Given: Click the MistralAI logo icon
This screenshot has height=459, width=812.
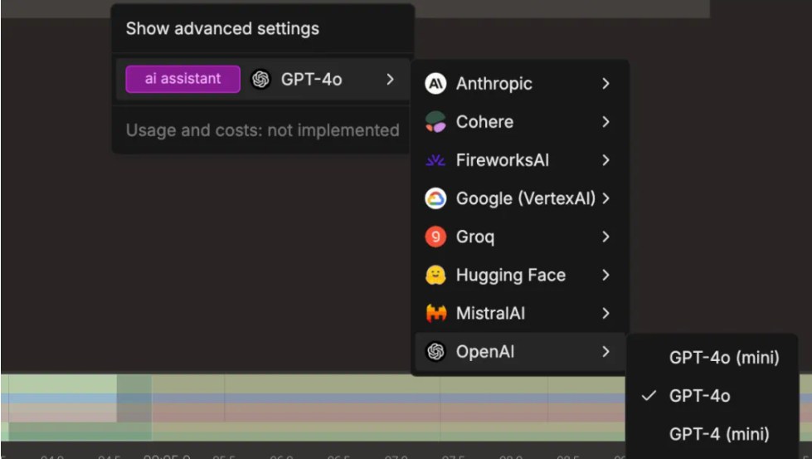Looking at the screenshot, I should (435, 314).
